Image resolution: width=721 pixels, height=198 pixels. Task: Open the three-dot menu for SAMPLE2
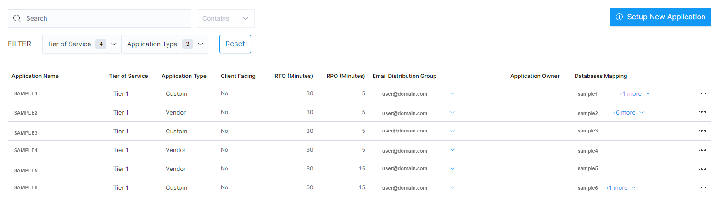coord(702,112)
